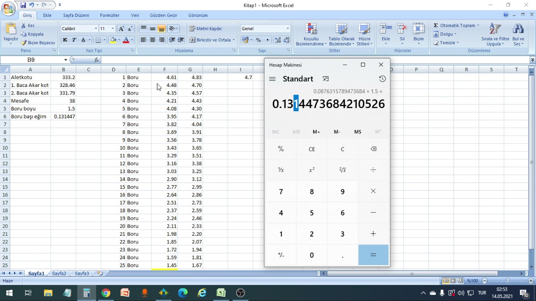This screenshot has width=536, height=301.
Task: Click the calculator MS memory store button
Action: 358,132
